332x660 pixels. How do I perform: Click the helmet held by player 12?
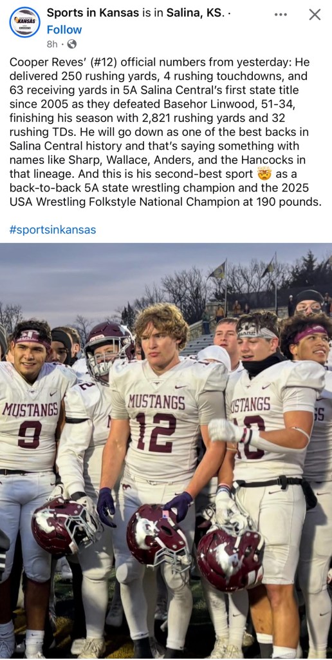(x=158, y=539)
